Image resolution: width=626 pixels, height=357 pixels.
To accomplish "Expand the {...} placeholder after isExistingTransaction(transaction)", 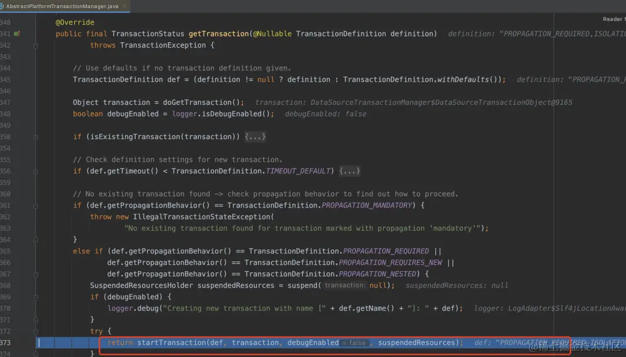I will [x=255, y=137].
